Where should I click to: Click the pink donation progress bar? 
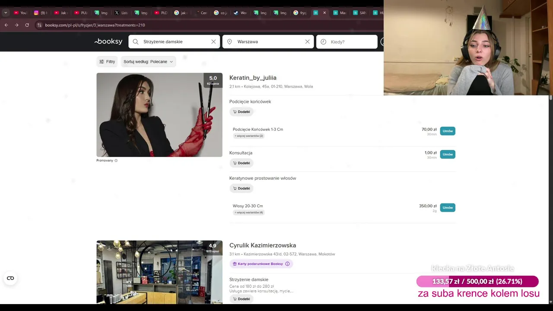point(477,282)
